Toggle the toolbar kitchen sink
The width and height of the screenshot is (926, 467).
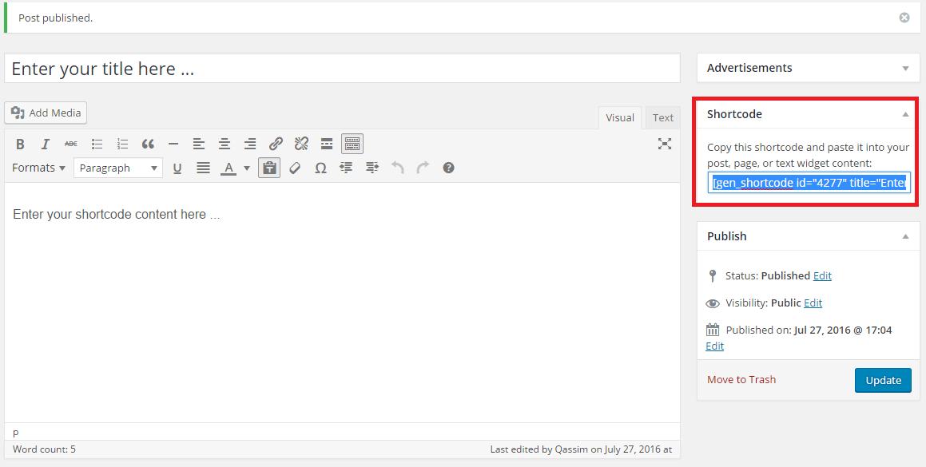pos(352,144)
